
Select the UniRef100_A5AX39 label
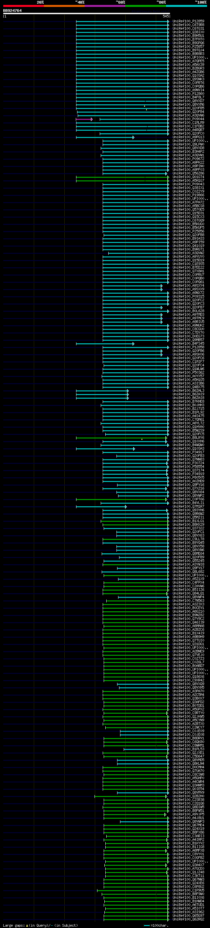point(188,65)
